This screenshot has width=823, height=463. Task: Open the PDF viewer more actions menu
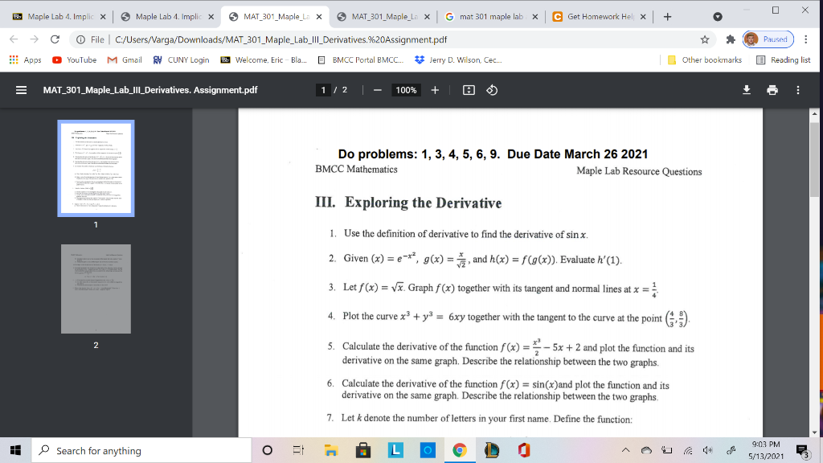point(798,90)
